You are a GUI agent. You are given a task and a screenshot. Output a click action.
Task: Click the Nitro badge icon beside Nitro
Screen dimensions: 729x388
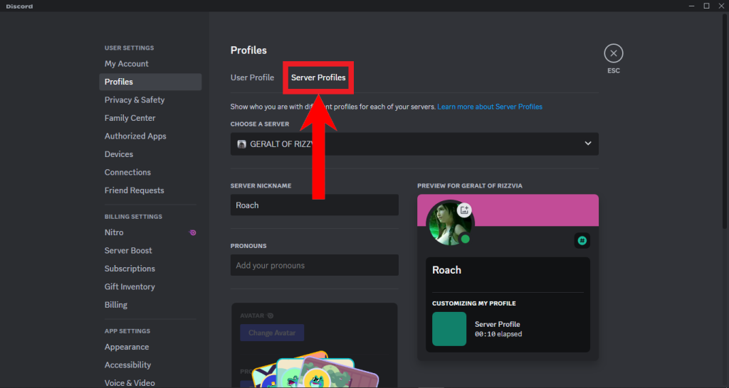coord(192,232)
